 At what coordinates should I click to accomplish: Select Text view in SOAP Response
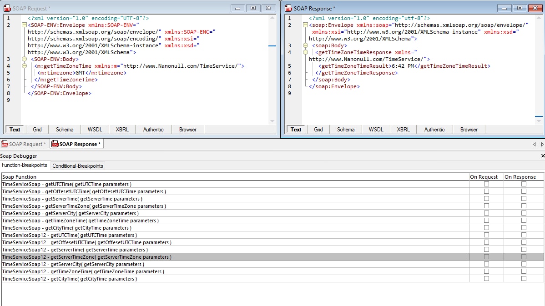pyautogui.click(x=296, y=130)
